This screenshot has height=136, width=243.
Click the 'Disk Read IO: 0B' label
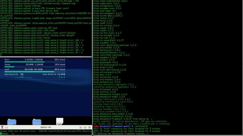(14, 74)
